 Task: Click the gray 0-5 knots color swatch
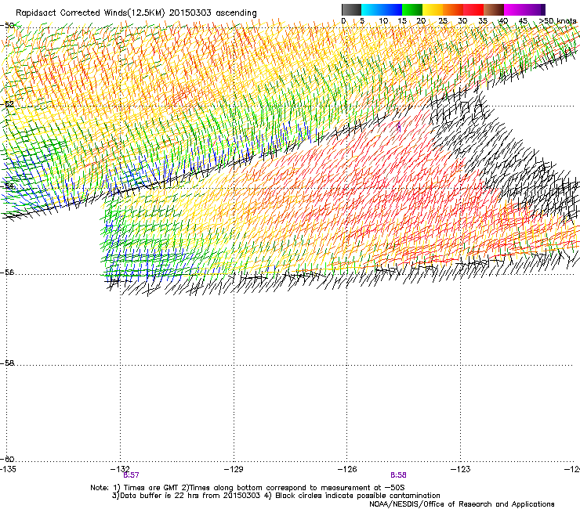coord(351,9)
